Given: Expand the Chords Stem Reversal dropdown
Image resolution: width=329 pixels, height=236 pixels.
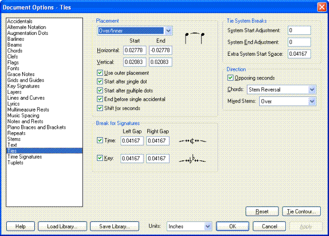Looking at the screenshot, I should point(312,90).
